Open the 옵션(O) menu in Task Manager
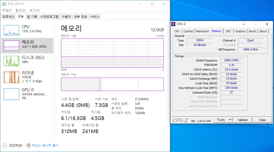The height and width of the screenshot is (152, 274). coord(21,10)
